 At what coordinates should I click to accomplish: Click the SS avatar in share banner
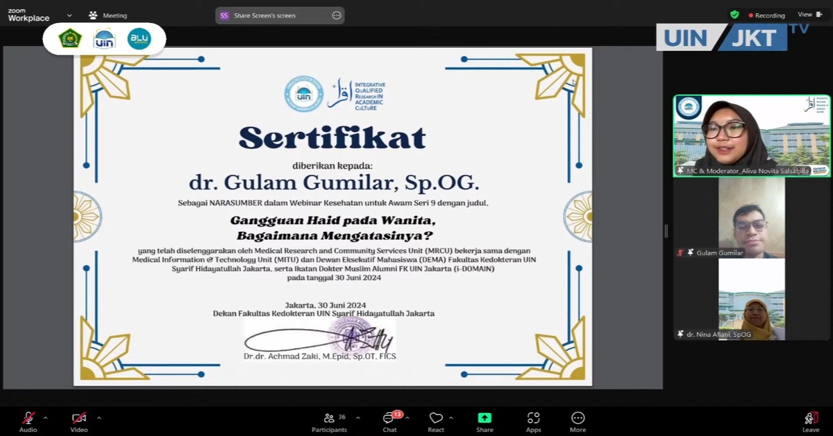[x=224, y=15]
